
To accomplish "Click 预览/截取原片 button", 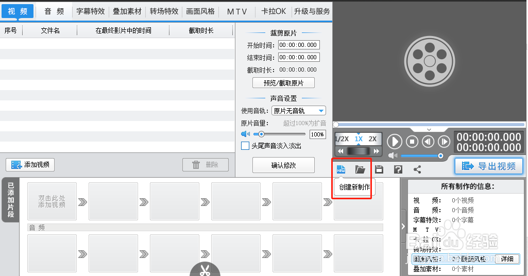I will click(283, 83).
